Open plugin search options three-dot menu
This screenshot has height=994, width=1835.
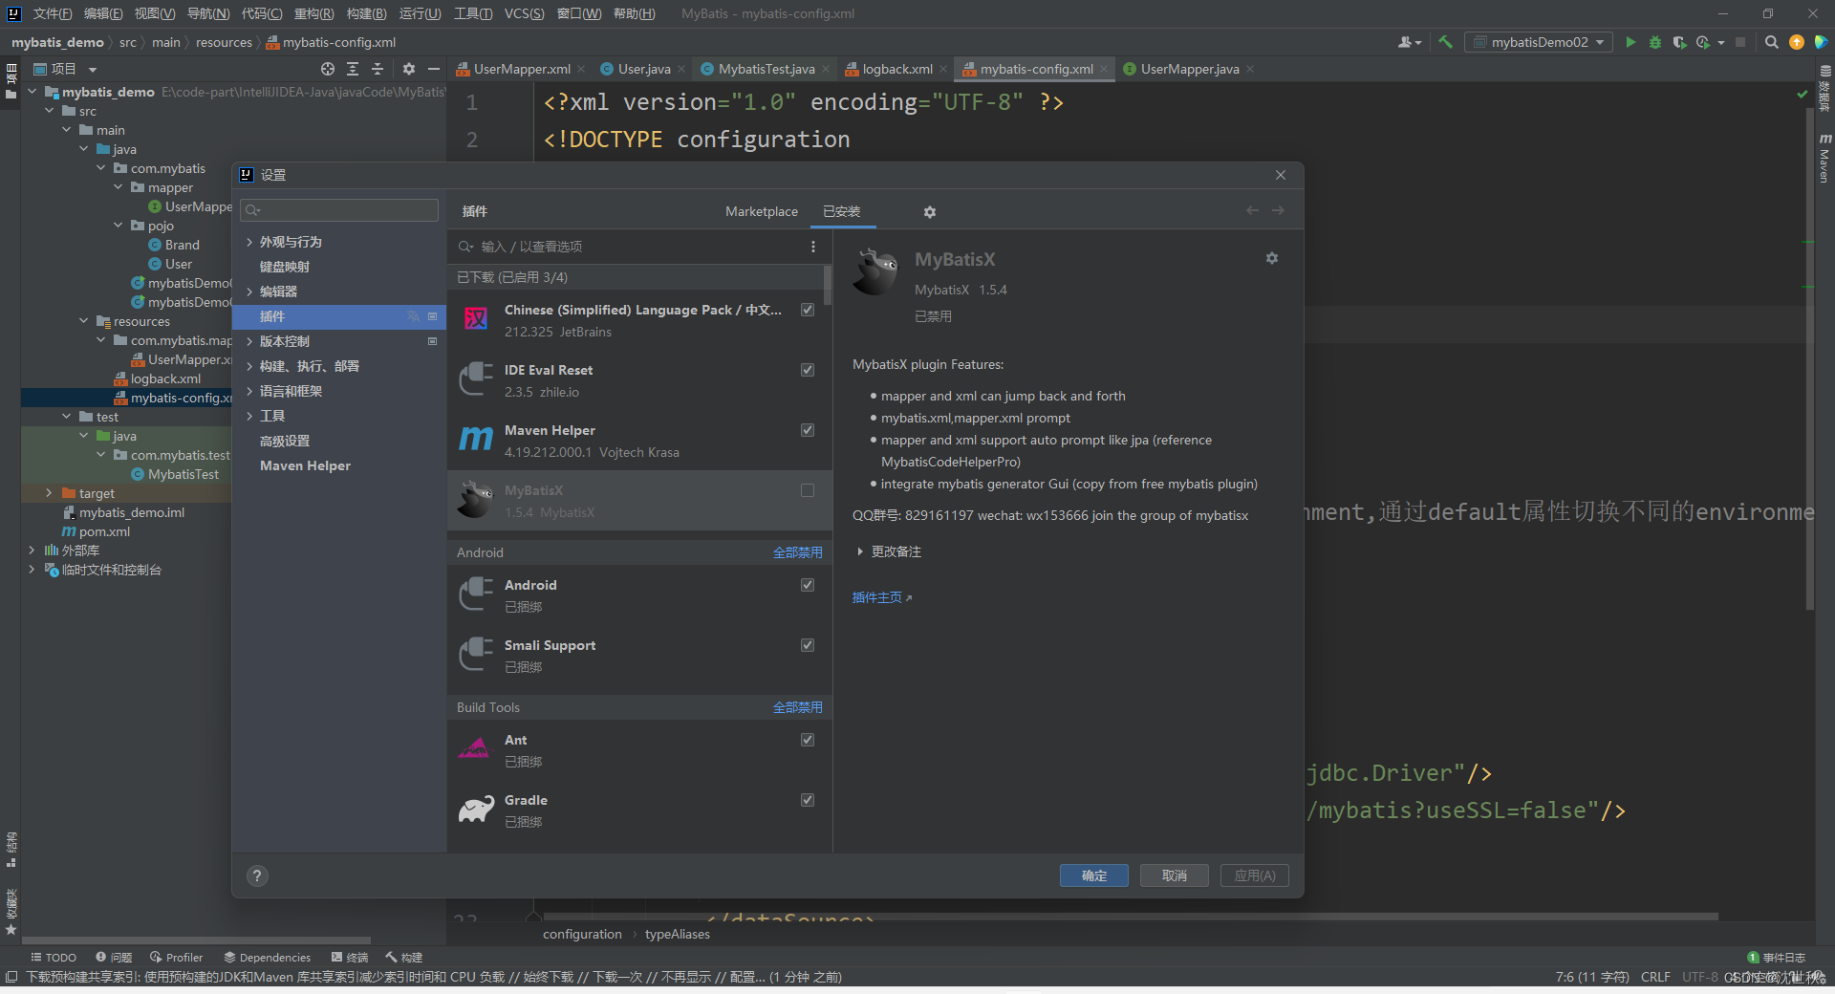(813, 247)
